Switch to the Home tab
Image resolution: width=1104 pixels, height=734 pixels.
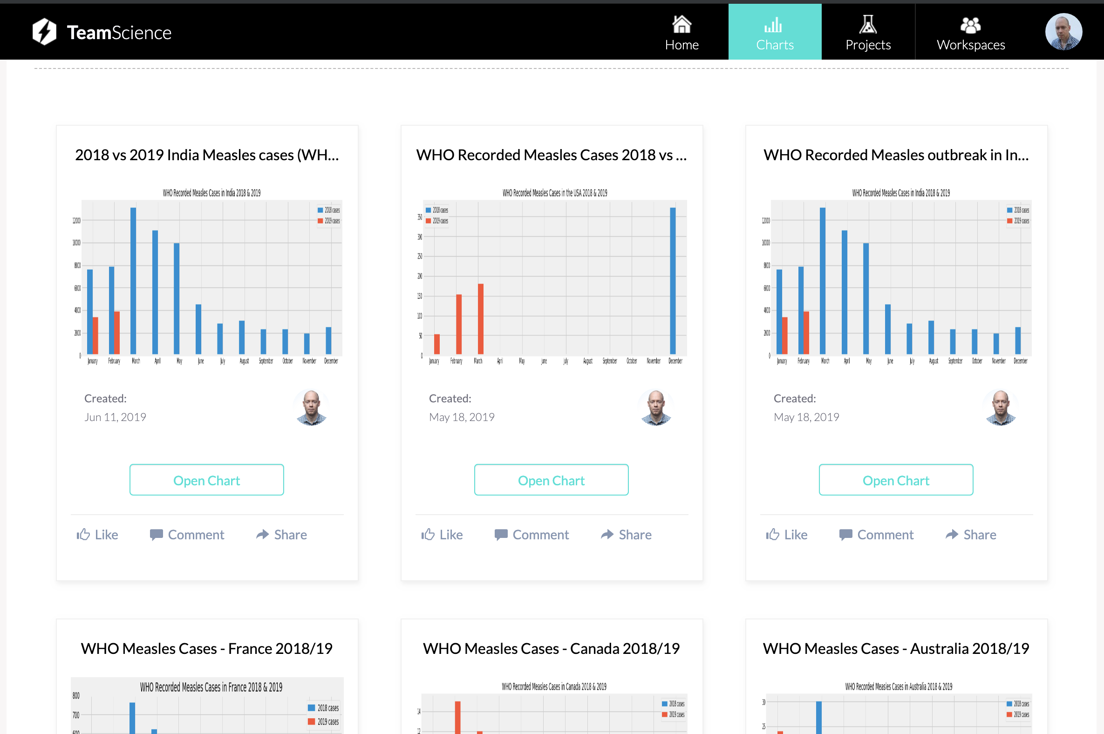[681, 31]
